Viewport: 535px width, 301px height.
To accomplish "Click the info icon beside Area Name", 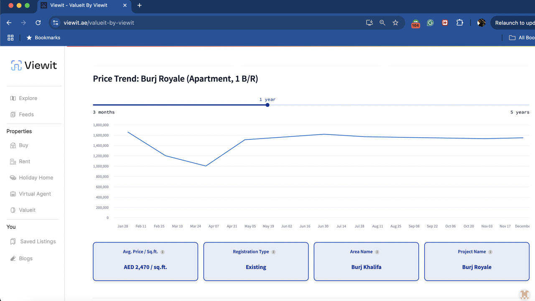I will point(377,252).
